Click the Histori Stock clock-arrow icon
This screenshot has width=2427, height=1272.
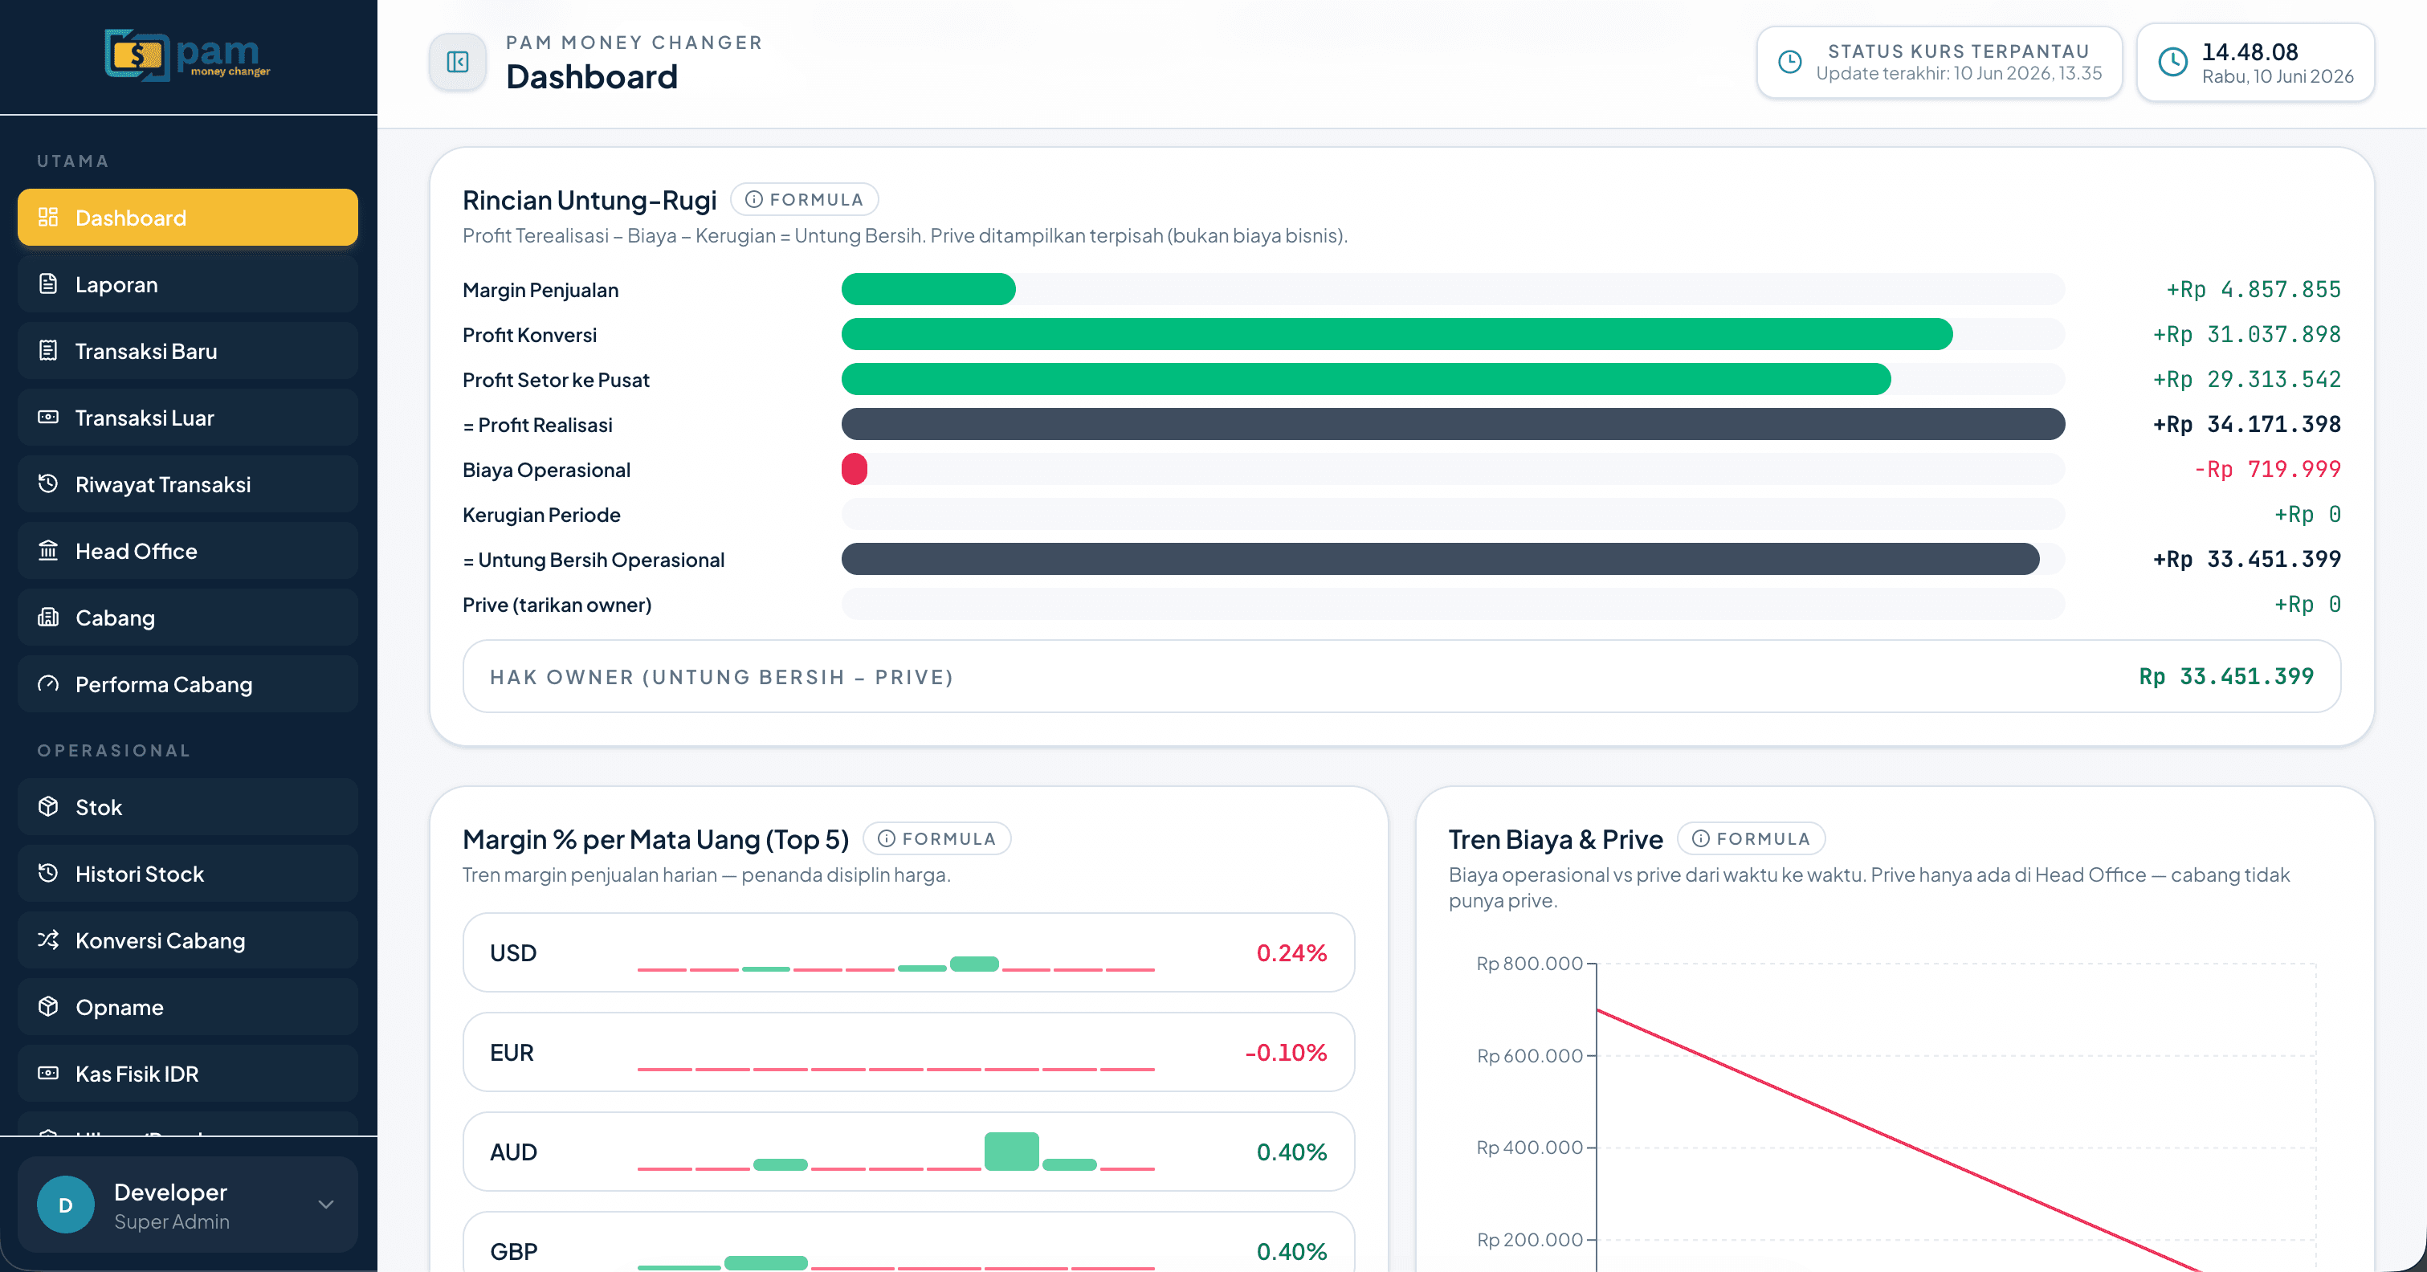tap(48, 874)
